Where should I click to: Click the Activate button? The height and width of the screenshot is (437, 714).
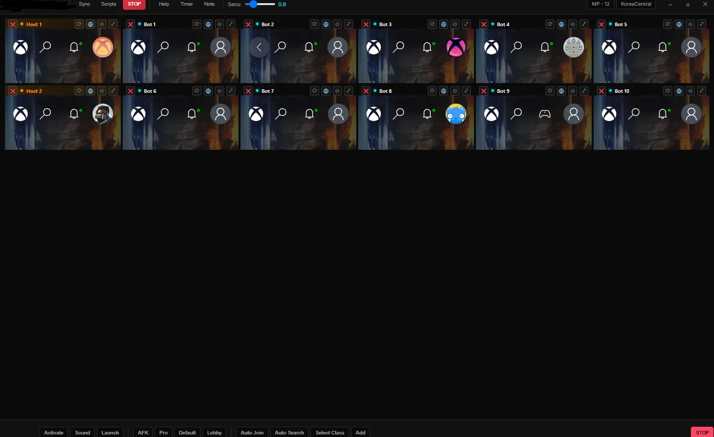[53, 432]
